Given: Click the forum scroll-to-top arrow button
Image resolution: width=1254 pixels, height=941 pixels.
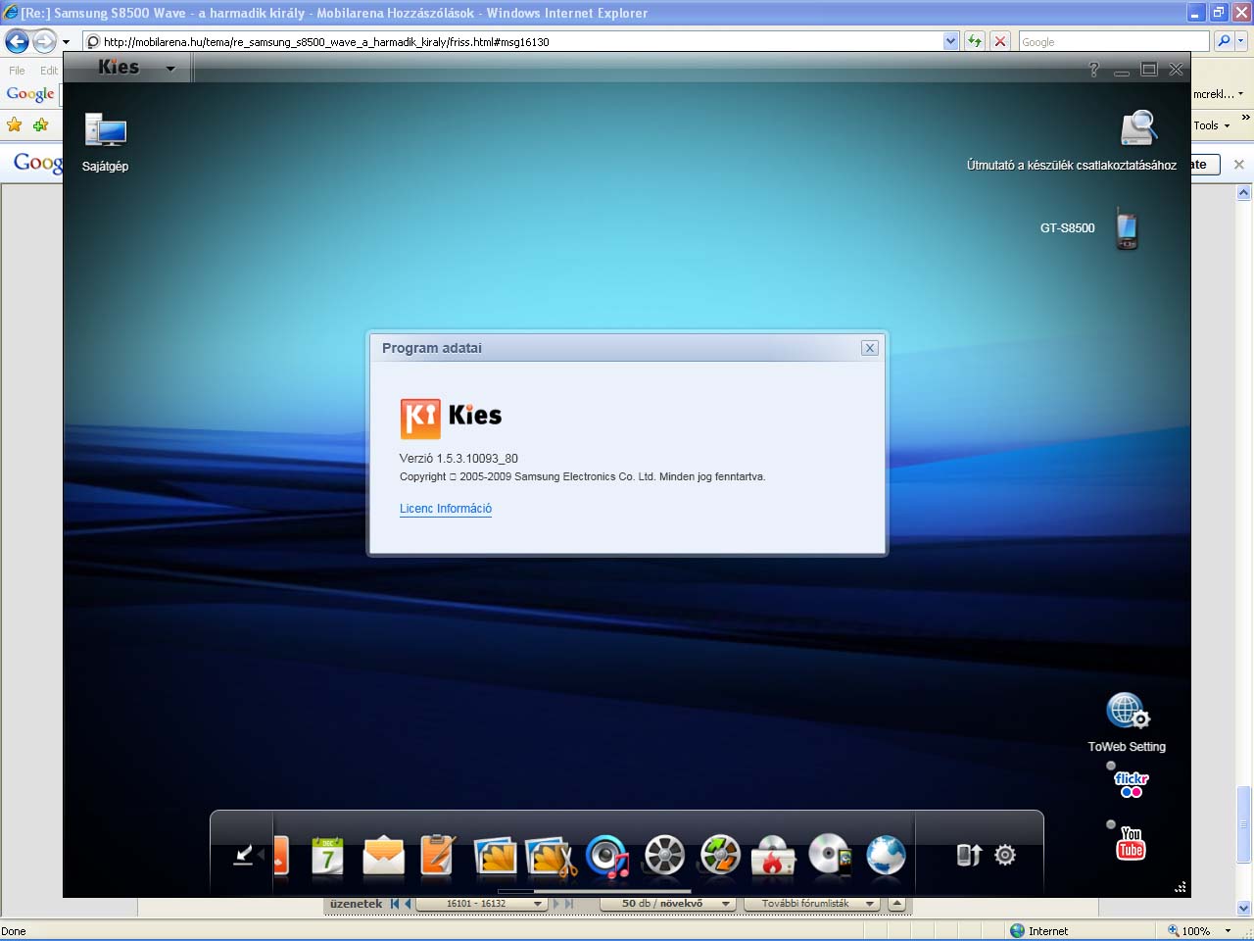Looking at the screenshot, I should click(x=896, y=904).
